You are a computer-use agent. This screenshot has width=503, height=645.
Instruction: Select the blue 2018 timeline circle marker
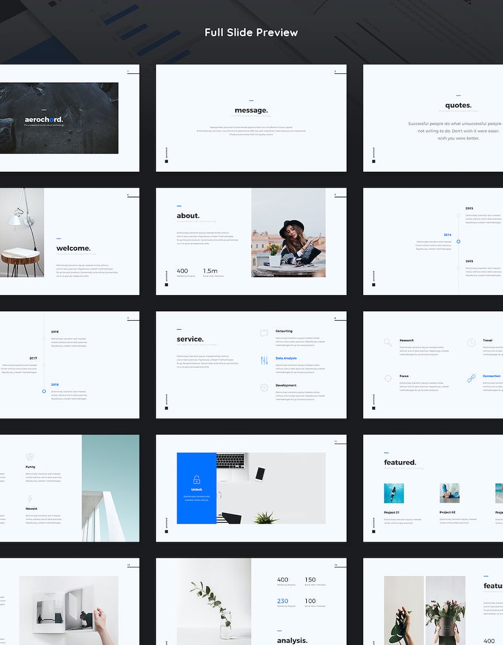click(x=44, y=391)
